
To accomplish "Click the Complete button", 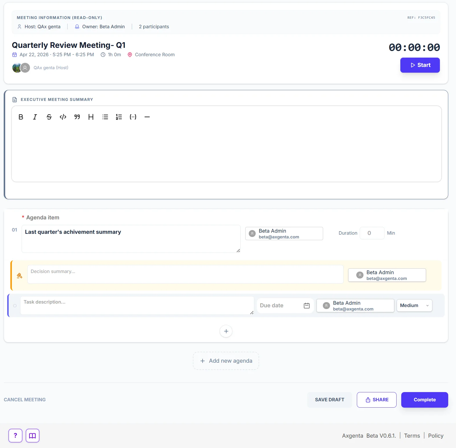I will 424,400.
